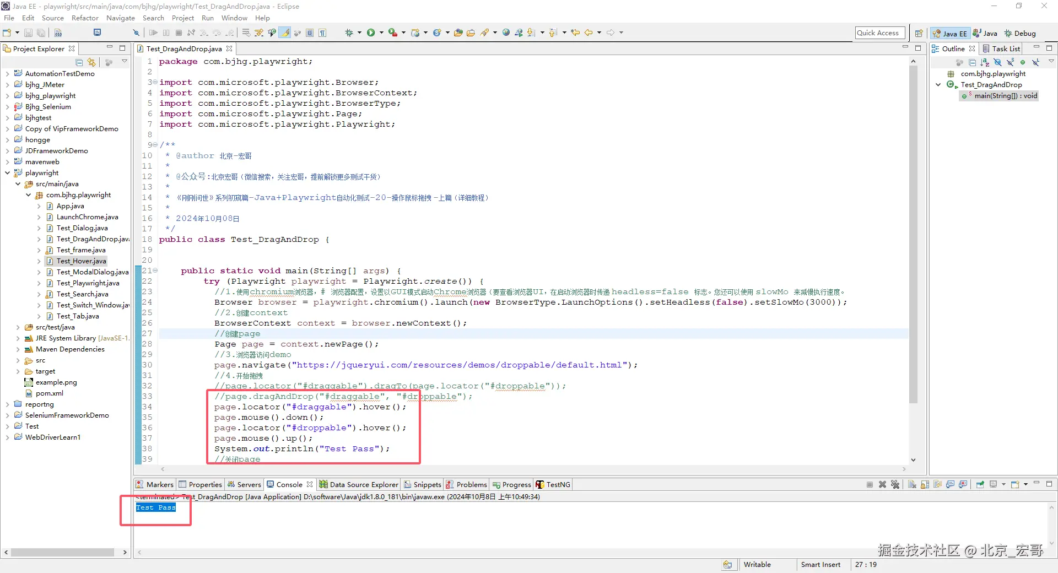Image resolution: width=1058 pixels, height=573 pixels.
Task: Close the Project Explorer view
Action: 72,48
